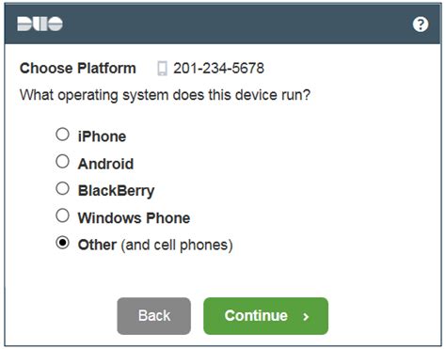
Task: Click the dark header bar area
Action: 223,24
